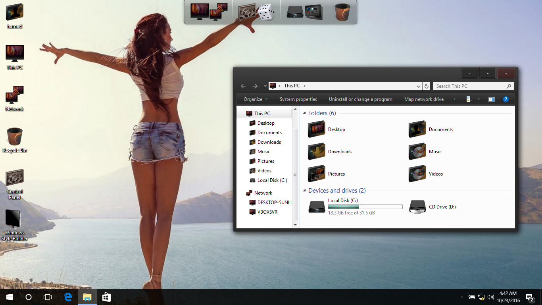Select Network in the navigation pane
This screenshot has width=542, height=305.
click(x=263, y=193)
